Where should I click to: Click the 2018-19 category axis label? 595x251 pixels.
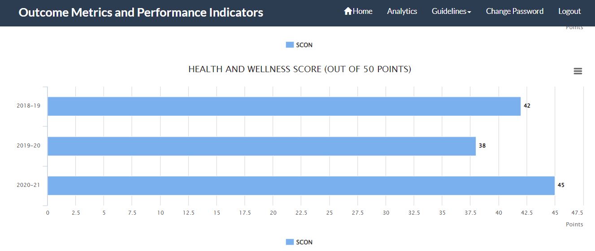tap(28, 106)
